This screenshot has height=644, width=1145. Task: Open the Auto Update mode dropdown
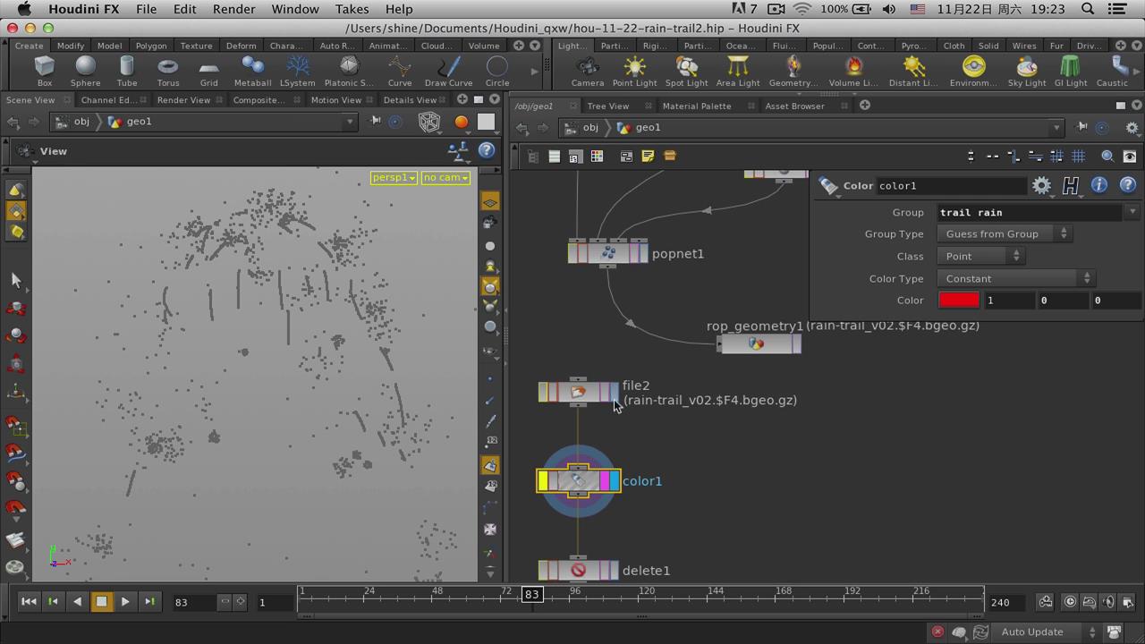pyautogui.click(x=1047, y=631)
